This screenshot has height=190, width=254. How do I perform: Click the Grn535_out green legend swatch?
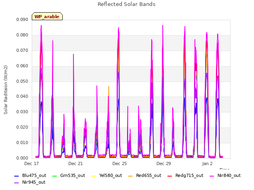[55, 176]
